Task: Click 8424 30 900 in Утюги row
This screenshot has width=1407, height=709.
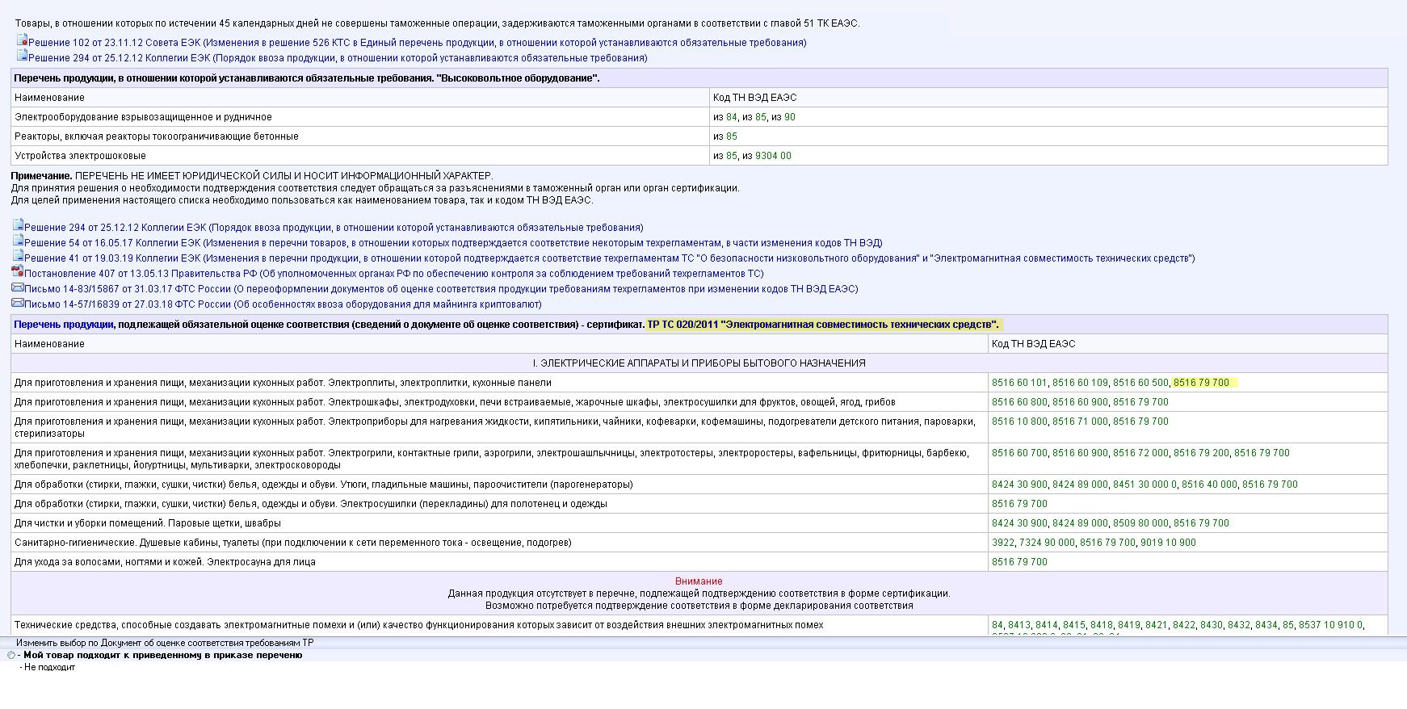Action: click(x=1019, y=485)
